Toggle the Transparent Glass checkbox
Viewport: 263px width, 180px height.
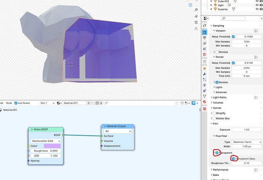(x=233, y=159)
